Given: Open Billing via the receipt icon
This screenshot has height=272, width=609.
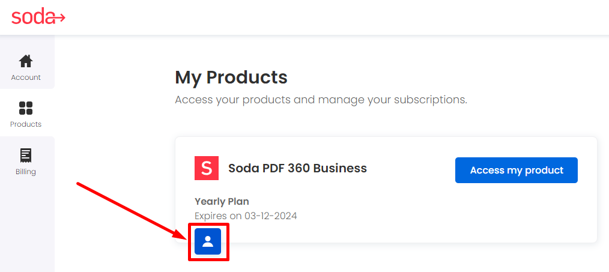Looking at the screenshot, I should 26,156.
